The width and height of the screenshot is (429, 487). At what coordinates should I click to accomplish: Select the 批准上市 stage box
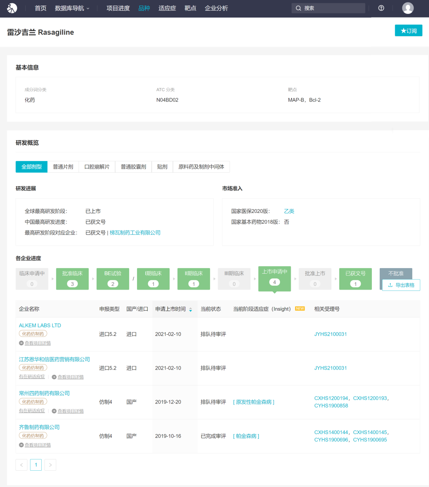point(315,279)
